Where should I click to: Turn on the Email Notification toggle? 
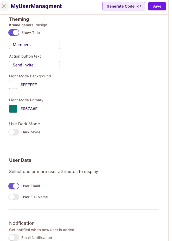coord(14,238)
